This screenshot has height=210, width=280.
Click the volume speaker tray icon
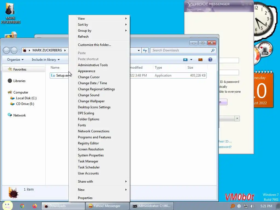252,206
